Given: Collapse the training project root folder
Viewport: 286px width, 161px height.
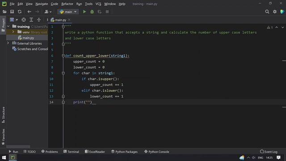Looking at the screenshot, I should (8, 26).
